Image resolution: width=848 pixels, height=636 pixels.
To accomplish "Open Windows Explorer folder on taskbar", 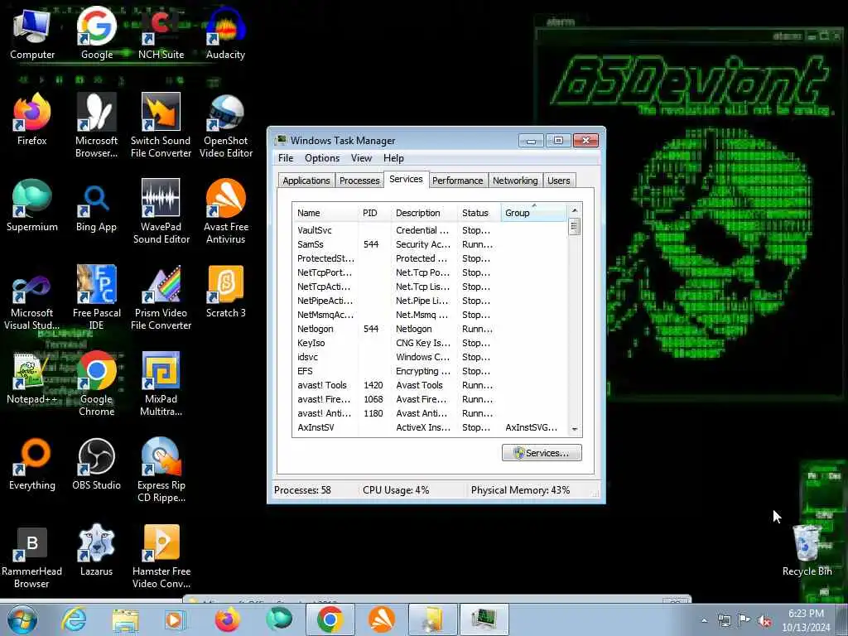I will point(125,619).
